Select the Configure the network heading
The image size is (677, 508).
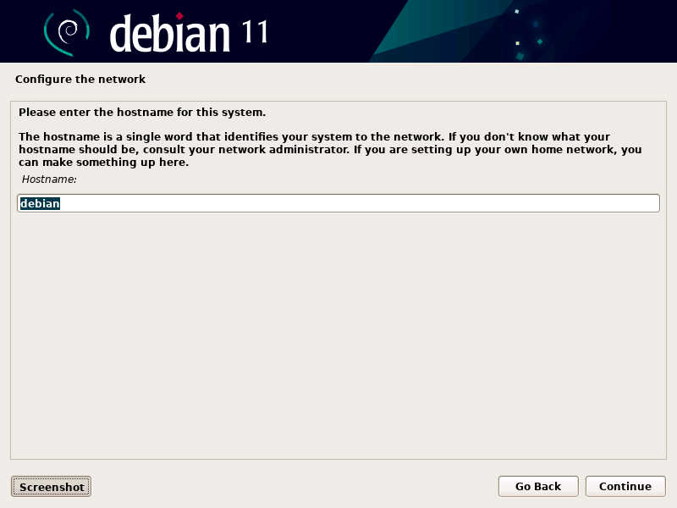click(80, 80)
